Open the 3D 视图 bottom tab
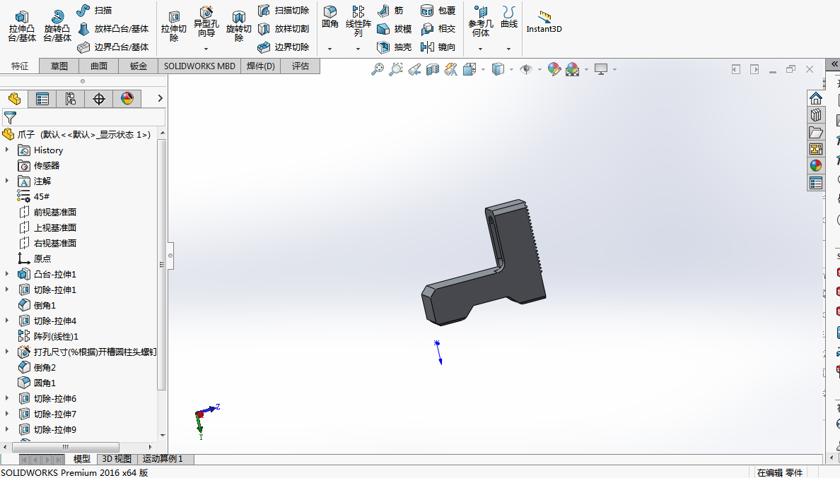Screen dimensions: 840x478 [116, 459]
